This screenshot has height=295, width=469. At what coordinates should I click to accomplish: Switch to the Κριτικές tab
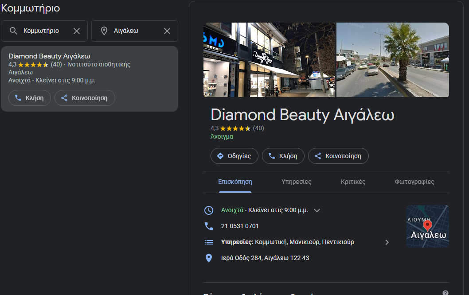point(353,182)
